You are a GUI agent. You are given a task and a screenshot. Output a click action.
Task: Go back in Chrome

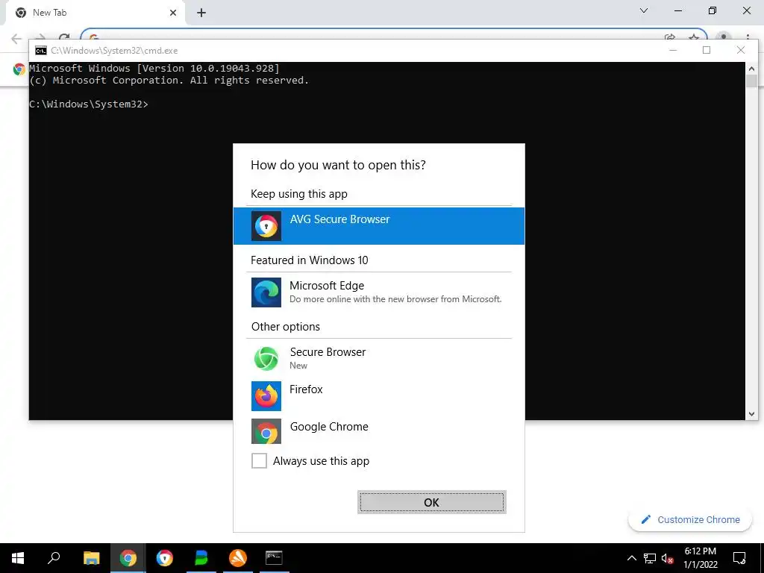coord(16,39)
